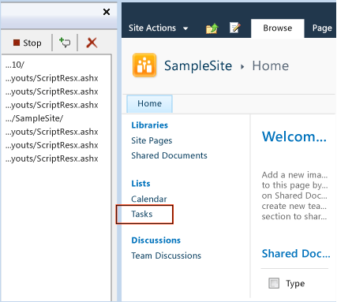Image resolution: width=337 pixels, height=302 pixels.
Task: Select the Home navigation tab
Action: point(149,103)
